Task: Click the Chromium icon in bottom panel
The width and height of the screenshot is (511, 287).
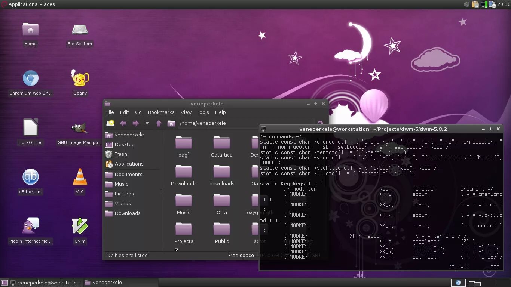Action: click(458, 283)
